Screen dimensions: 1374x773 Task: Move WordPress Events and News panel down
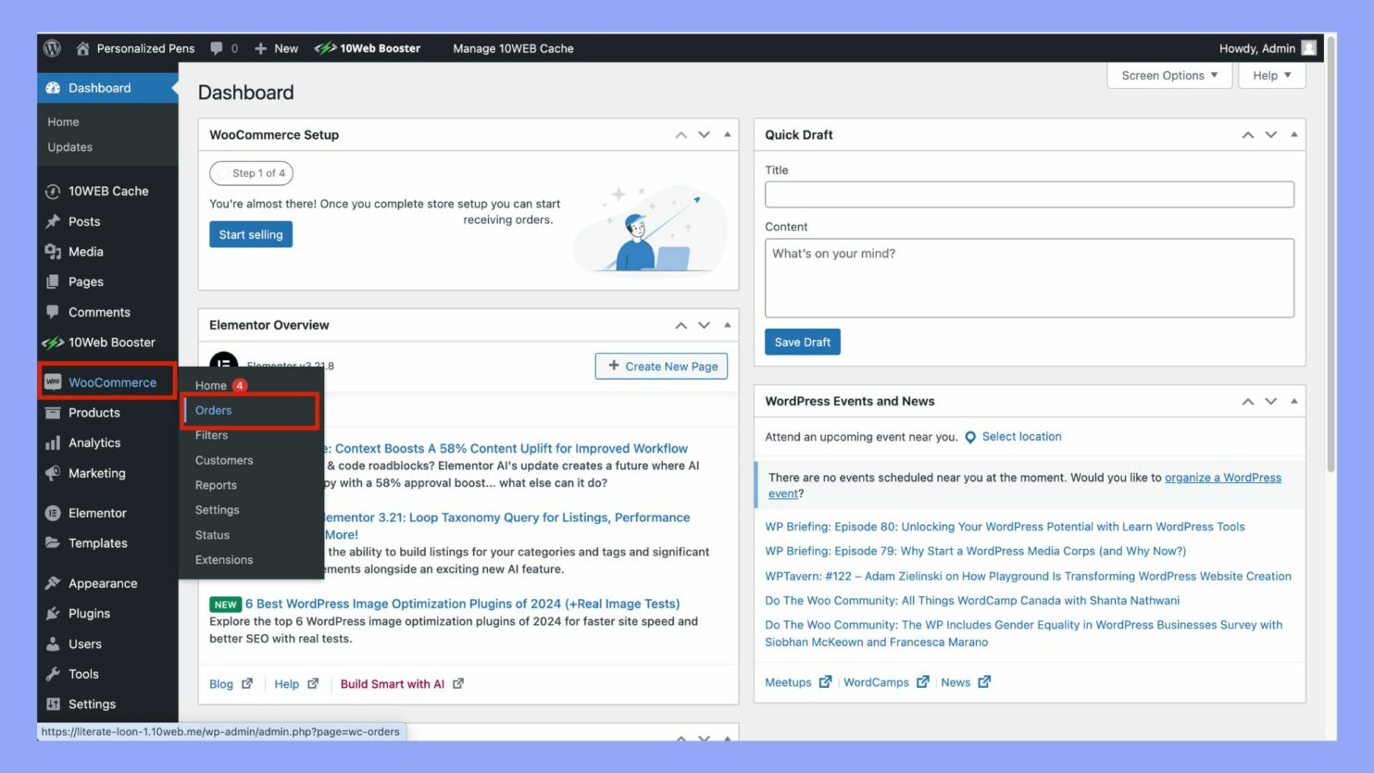click(1270, 402)
